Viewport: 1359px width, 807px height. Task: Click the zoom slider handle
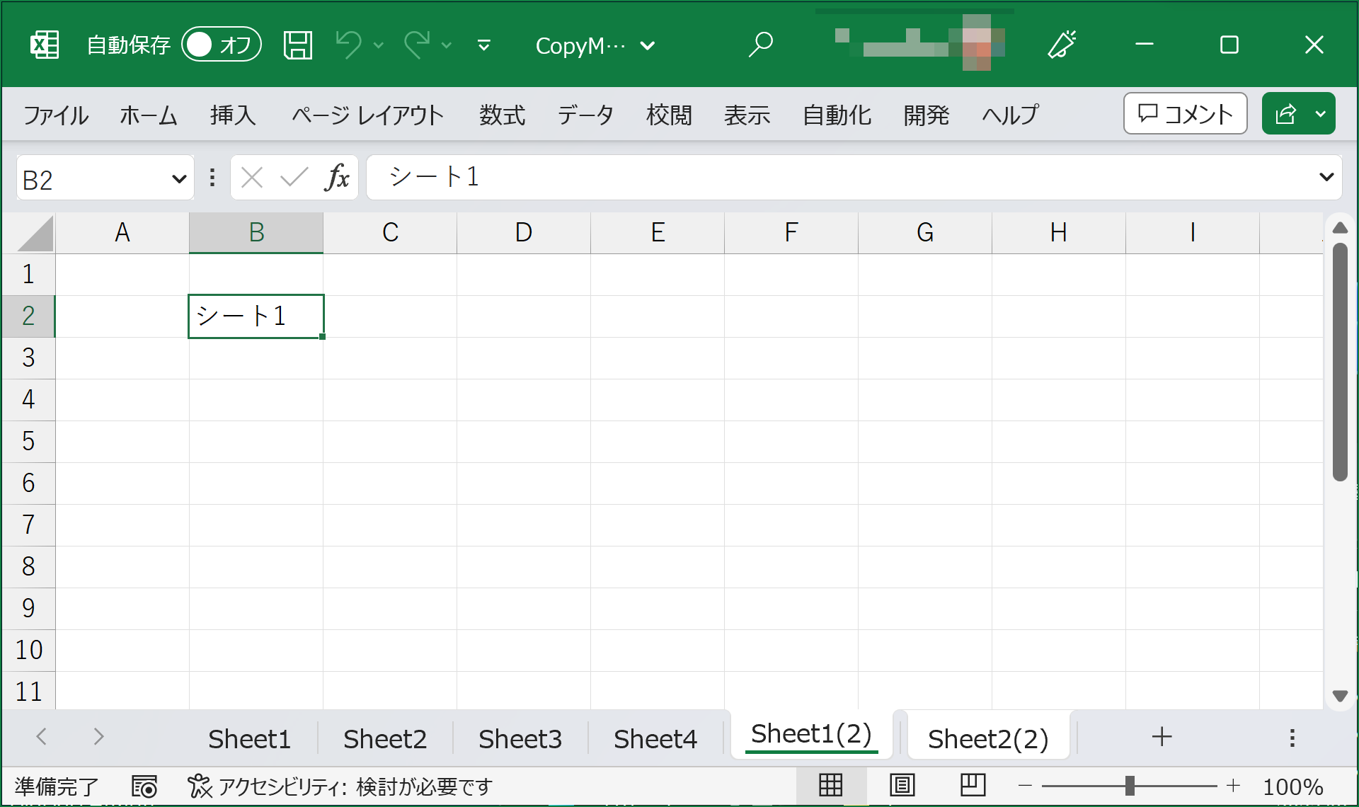1130,785
